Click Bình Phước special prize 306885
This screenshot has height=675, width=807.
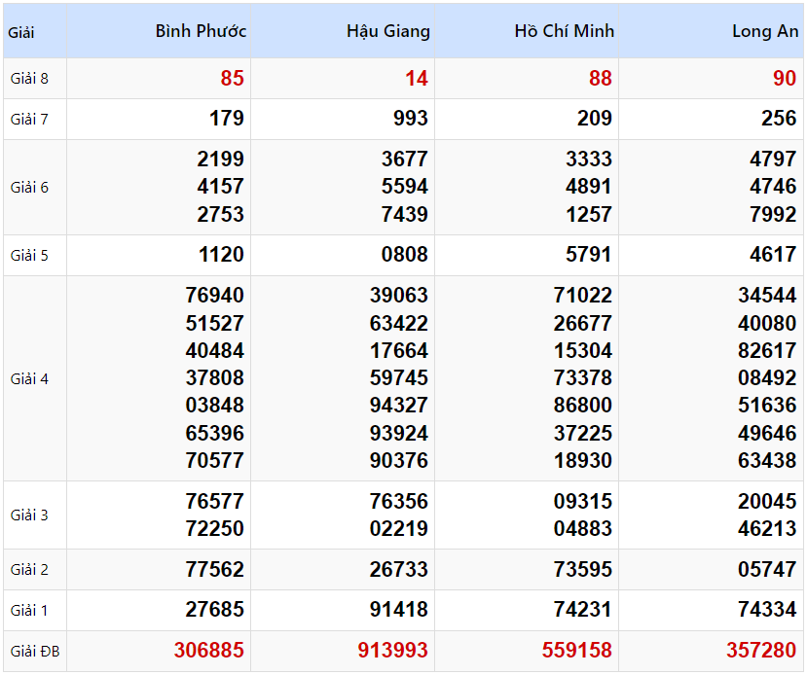tap(209, 650)
